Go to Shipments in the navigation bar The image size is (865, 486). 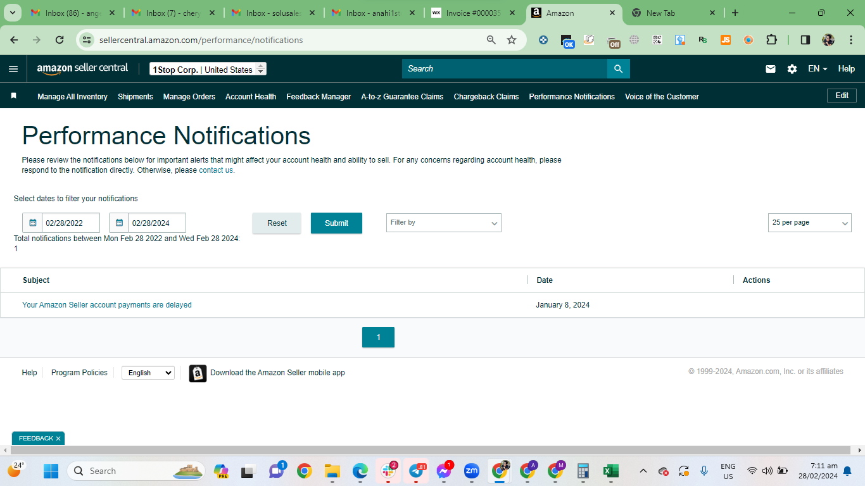pyautogui.click(x=136, y=97)
